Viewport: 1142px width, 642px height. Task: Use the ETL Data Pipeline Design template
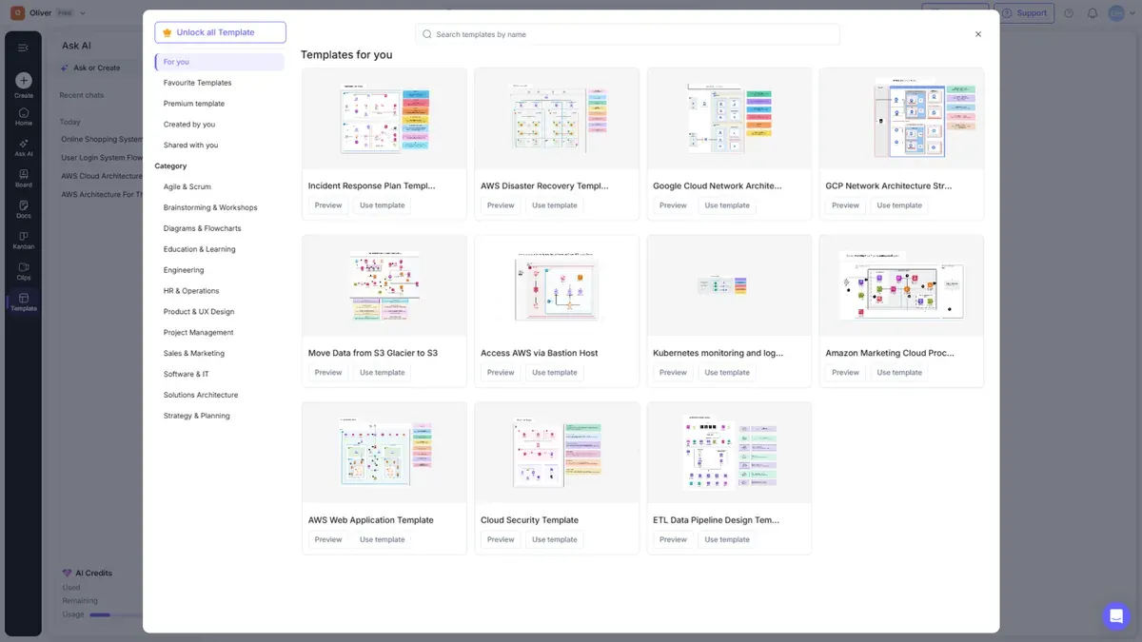pos(727,539)
